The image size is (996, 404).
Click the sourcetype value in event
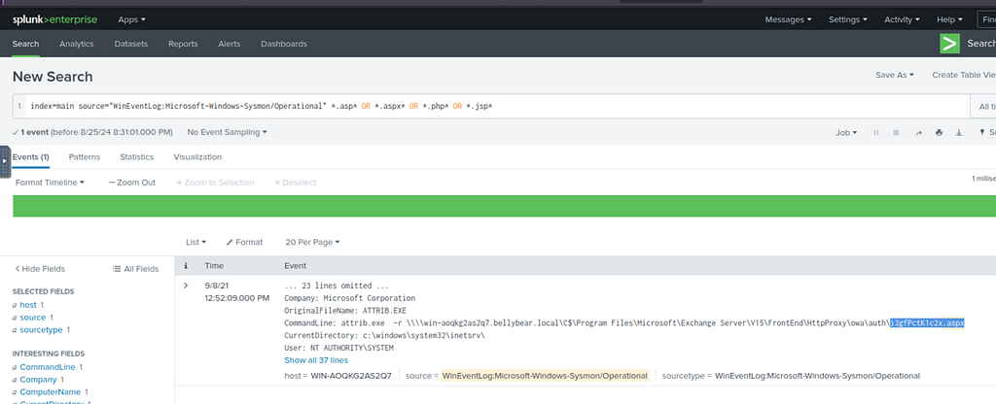pyautogui.click(x=817, y=376)
